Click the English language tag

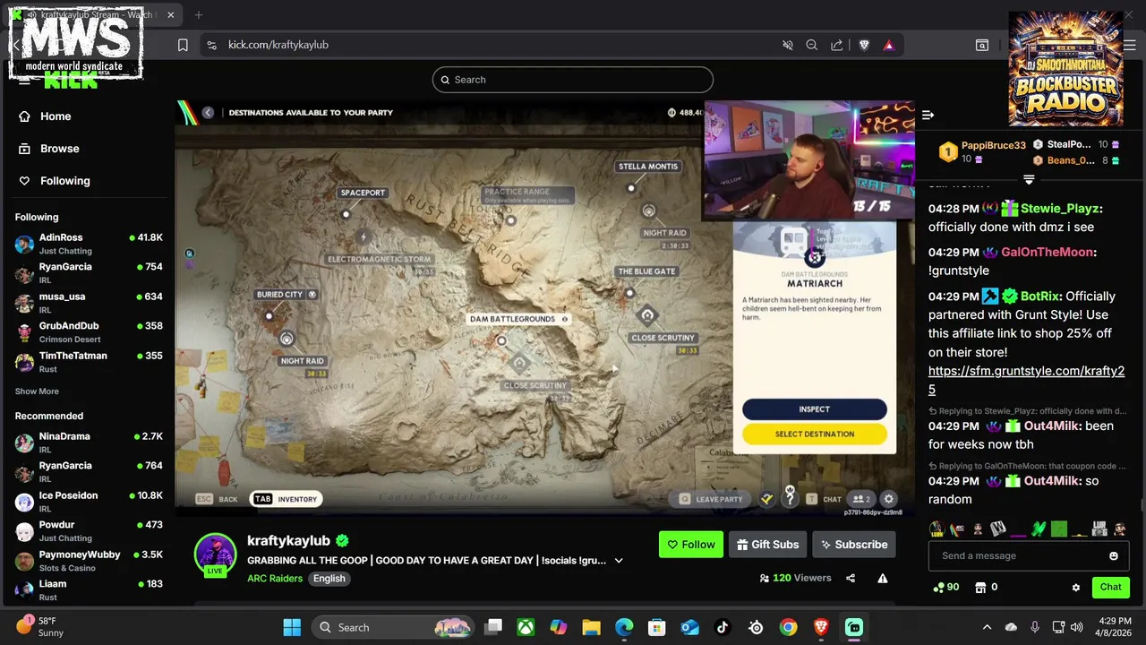point(329,579)
